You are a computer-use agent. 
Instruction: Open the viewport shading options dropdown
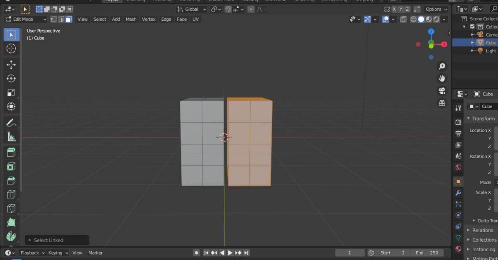(x=444, y=19)
